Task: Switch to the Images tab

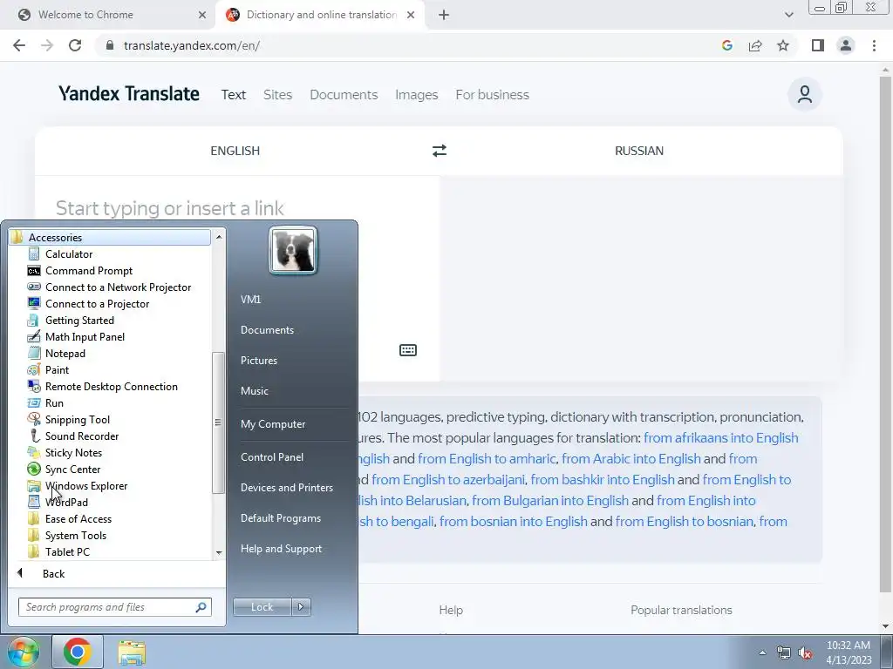Action: (416, 94)
